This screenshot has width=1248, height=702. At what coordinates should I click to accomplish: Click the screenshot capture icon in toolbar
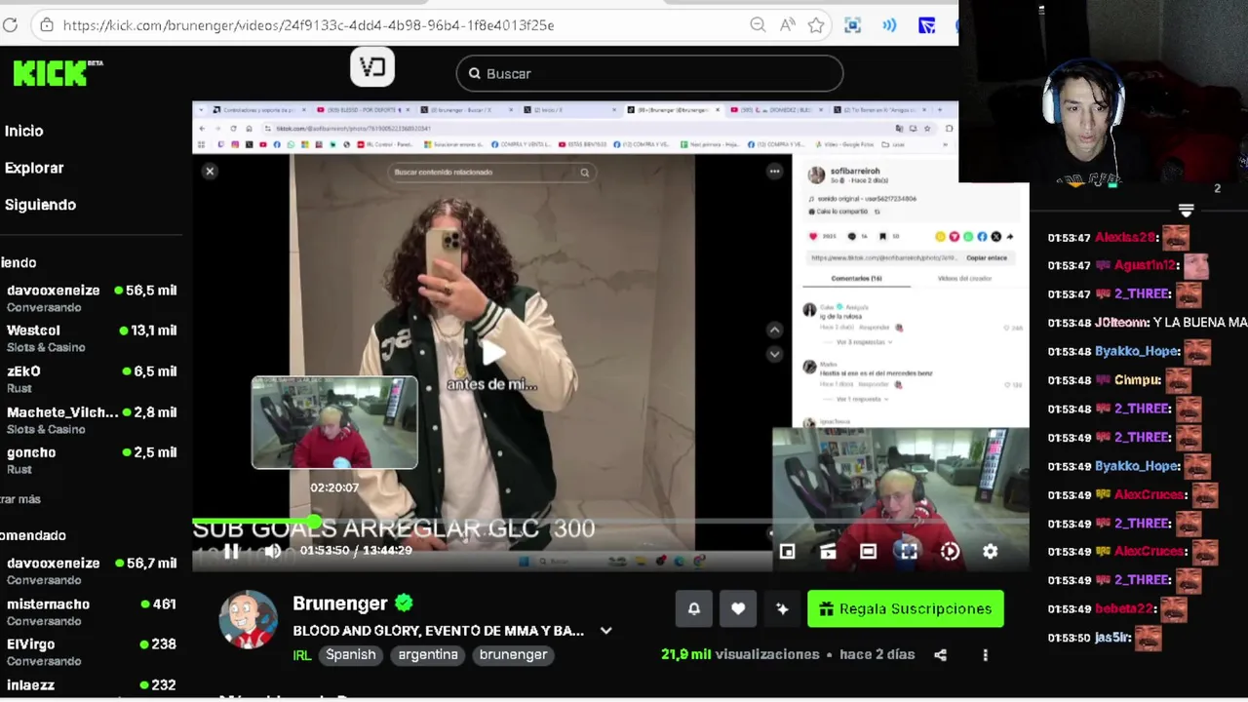point(853,25)
